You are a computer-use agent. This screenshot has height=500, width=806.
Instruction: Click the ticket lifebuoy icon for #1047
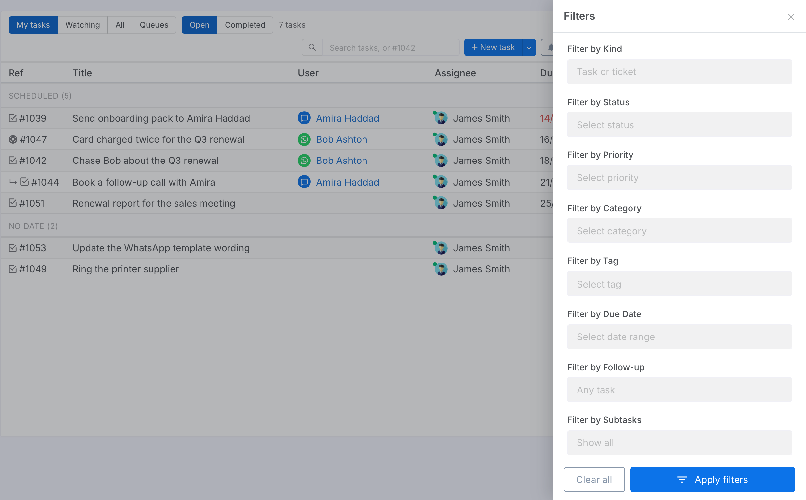[13, 139]
